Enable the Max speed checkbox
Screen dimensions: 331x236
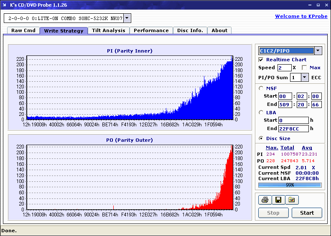point(304,68)
